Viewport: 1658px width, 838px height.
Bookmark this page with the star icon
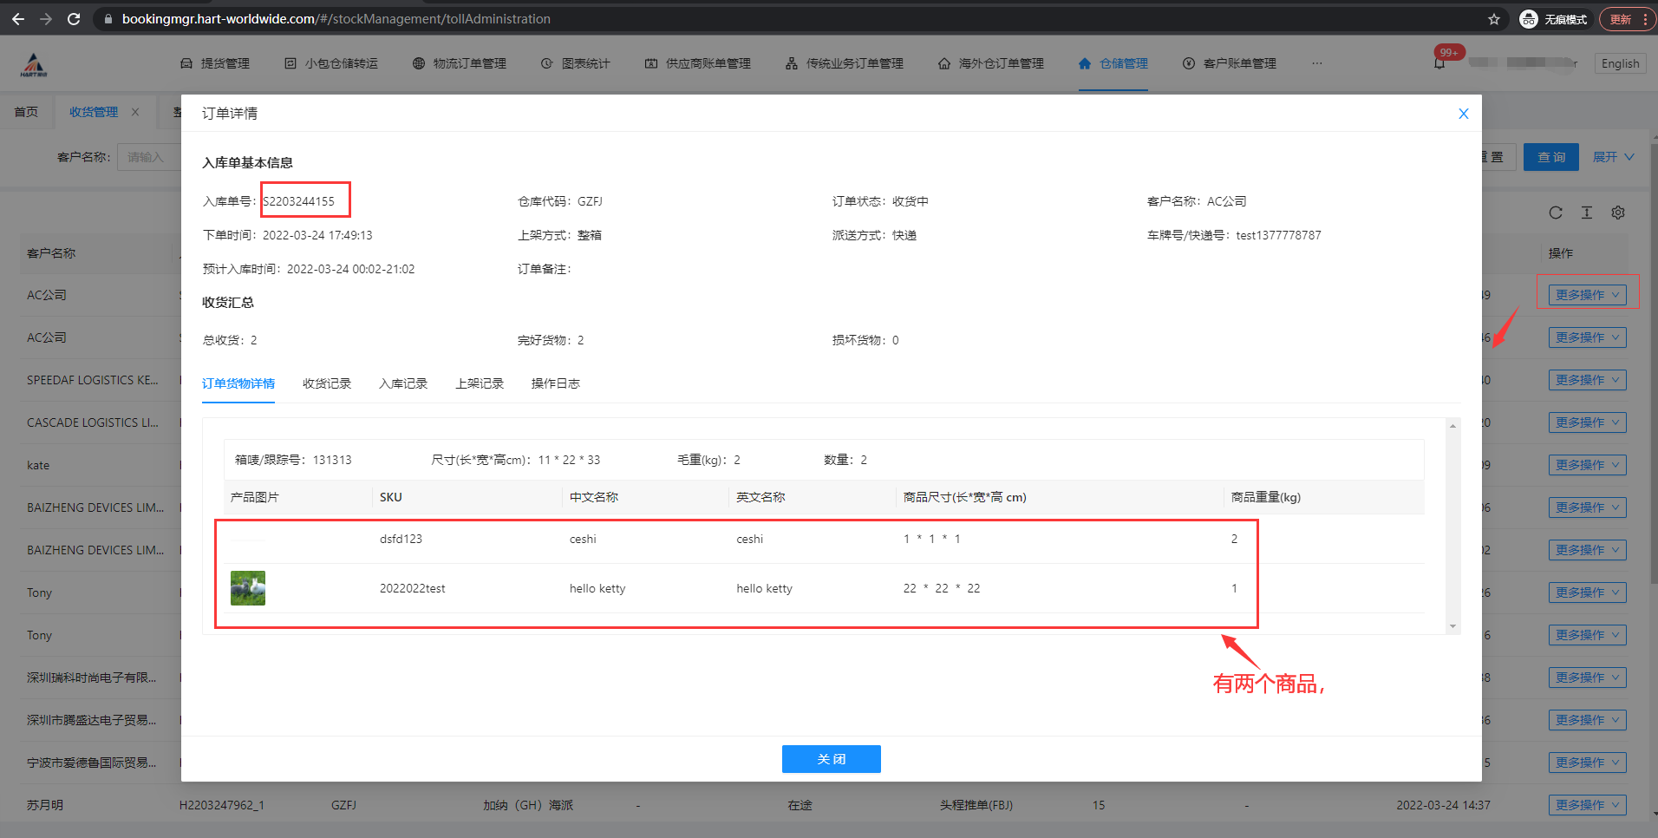tap(1493, 19)
